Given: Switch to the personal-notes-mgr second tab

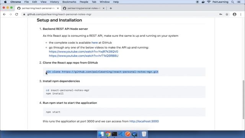Looking at the screenshot, I should [x=84, y=8].
